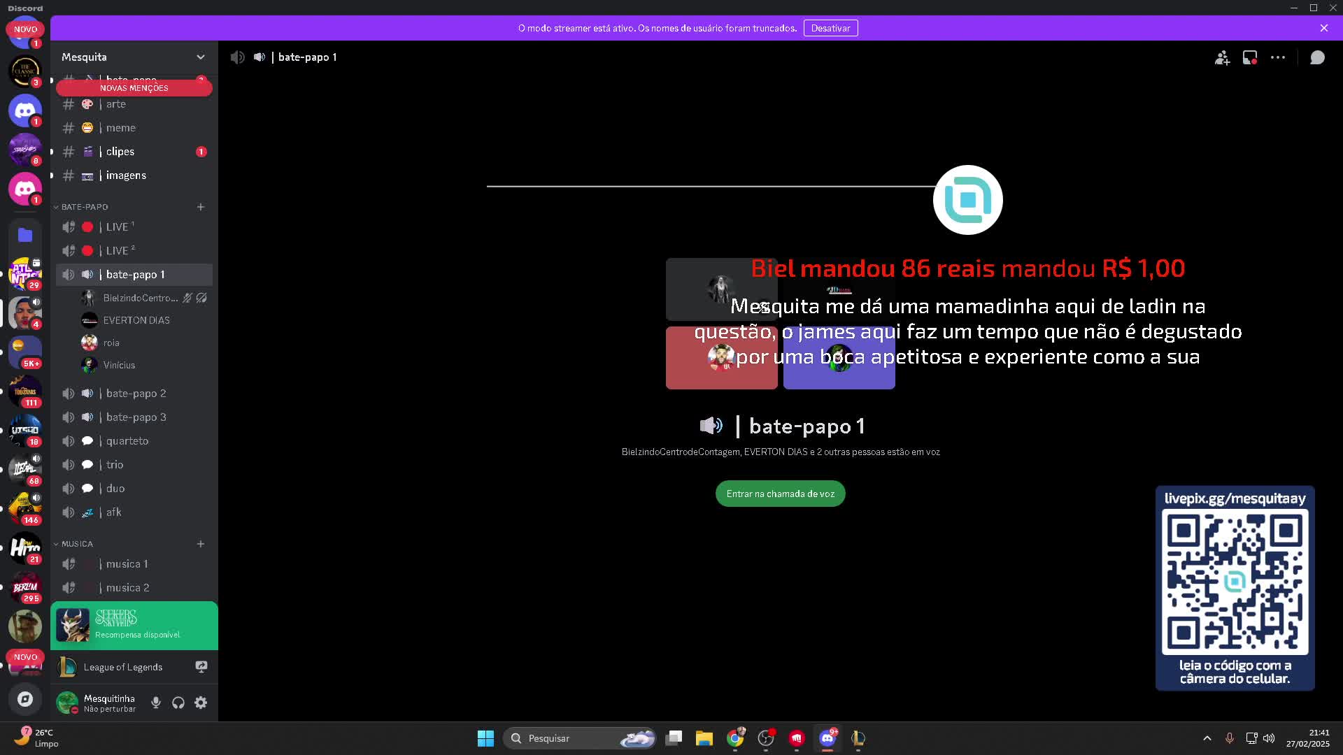
Task: Open League of Legends taskbar icon
Action: (858, 738)
